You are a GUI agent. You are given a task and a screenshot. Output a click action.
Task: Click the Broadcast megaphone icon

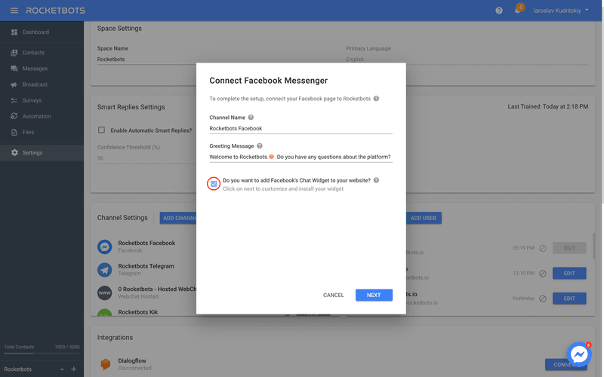[14, 84]
